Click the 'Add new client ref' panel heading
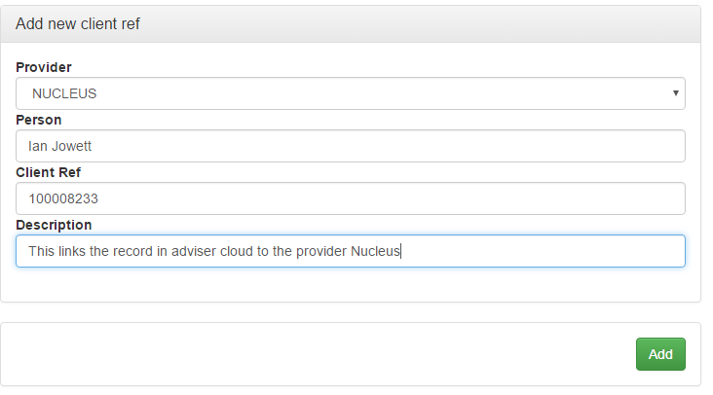This screenshot has height=395, width=713. (x=78, y=23)
